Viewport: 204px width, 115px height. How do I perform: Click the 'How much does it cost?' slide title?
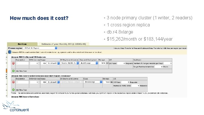click(39, 18)
